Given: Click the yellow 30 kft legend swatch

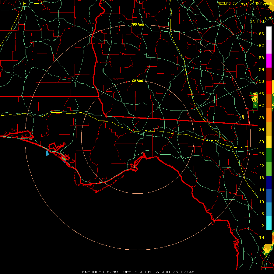Looking at the screenshot, I should point(269,142).
